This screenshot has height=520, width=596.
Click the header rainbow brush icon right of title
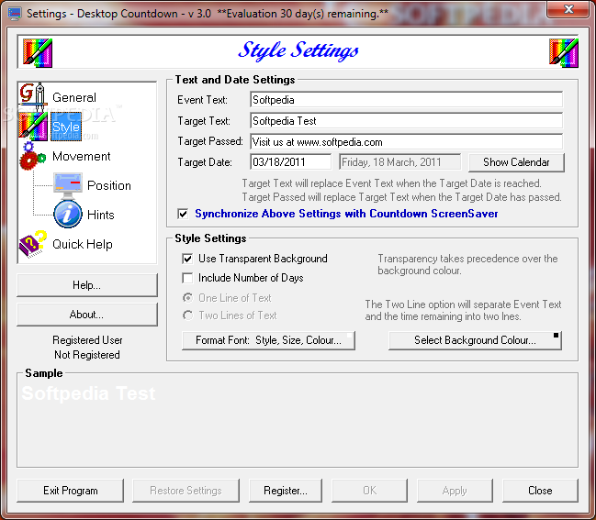564,53
